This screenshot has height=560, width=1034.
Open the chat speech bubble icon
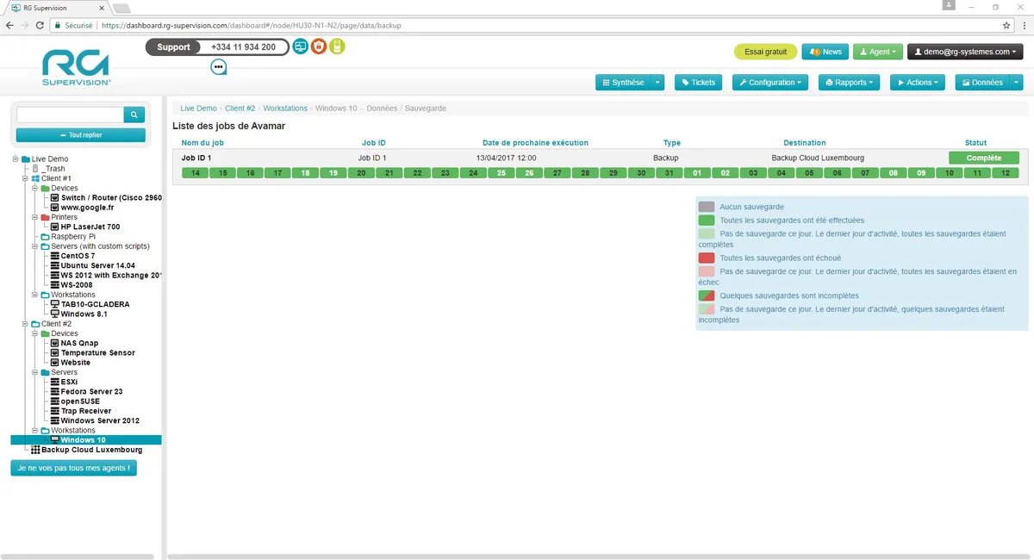click(x=219, y=66)
